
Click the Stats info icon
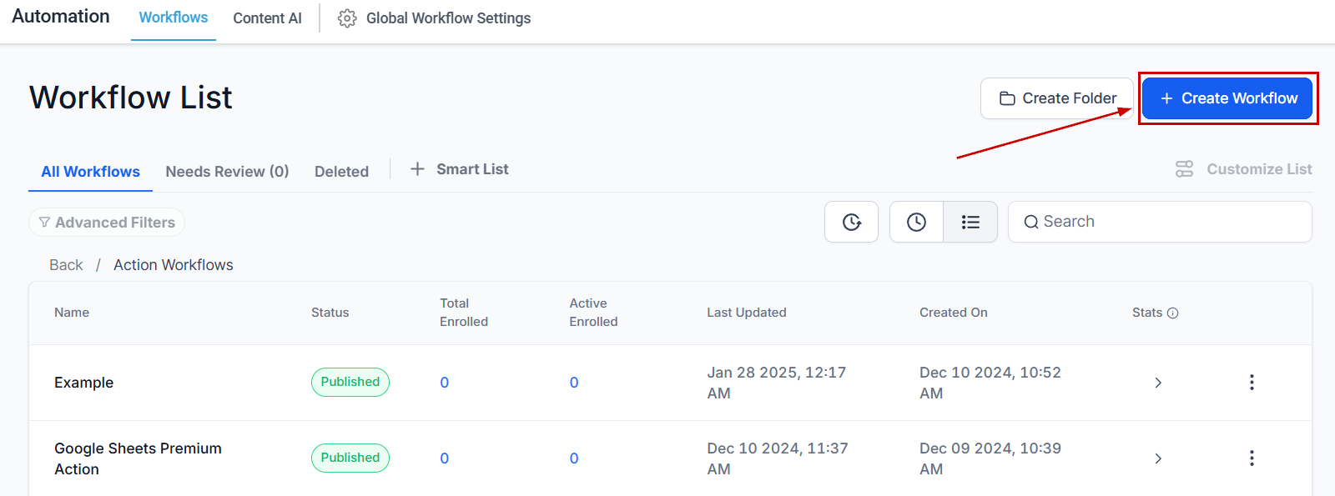[1172, 313]
